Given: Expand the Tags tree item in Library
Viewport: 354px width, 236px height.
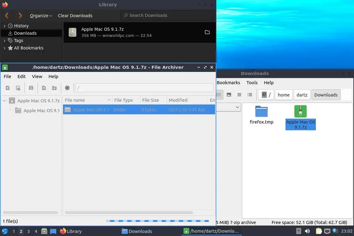Looking at the screenshot, I should pos(5,41).
